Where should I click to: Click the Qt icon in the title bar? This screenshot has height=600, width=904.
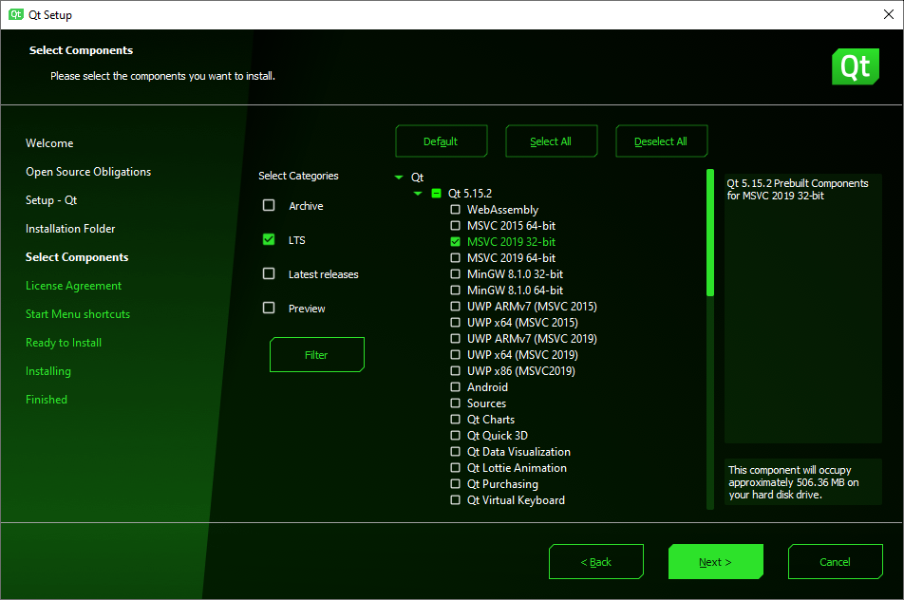click(13, 14)
